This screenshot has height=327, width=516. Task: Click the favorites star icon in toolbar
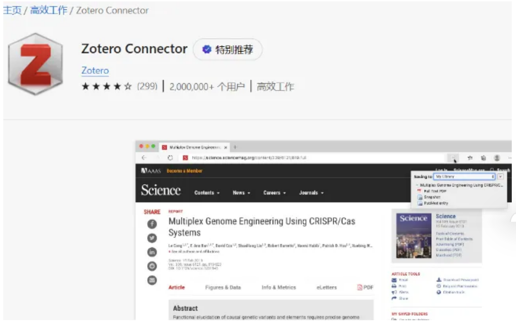tap(470, 158)
